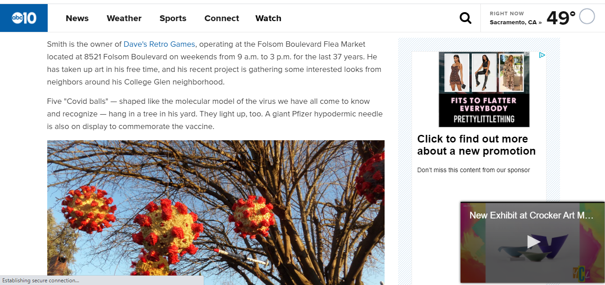
Task: Click the blue AdChoices triangle icon
Action: [542, 55]
